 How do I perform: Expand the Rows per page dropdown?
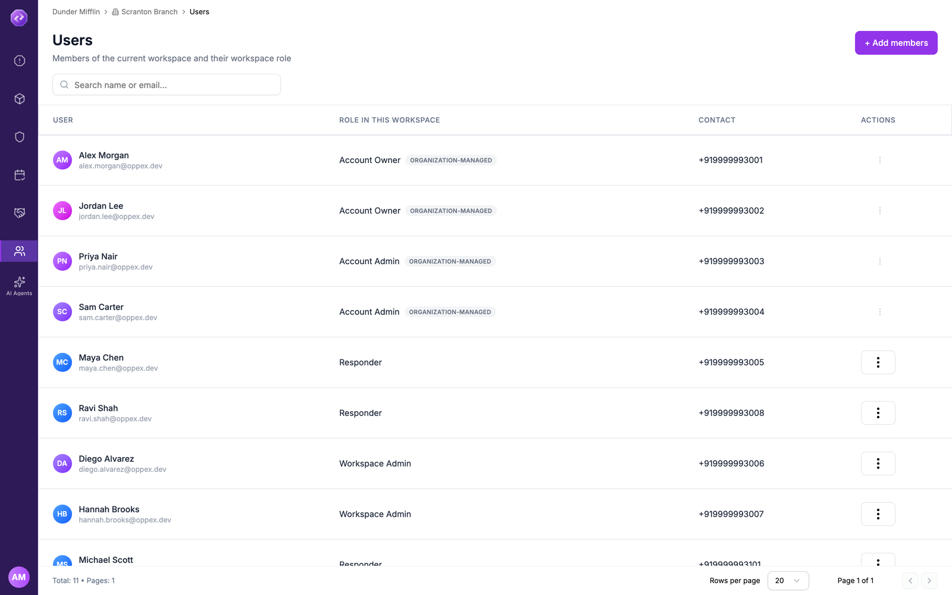coord(788,581)
